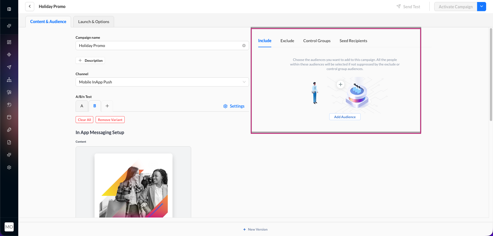Viewport: 493px width, 236px height.
Task: Open the dashboard grid icon in sidebar
Action: coord(9,42)
